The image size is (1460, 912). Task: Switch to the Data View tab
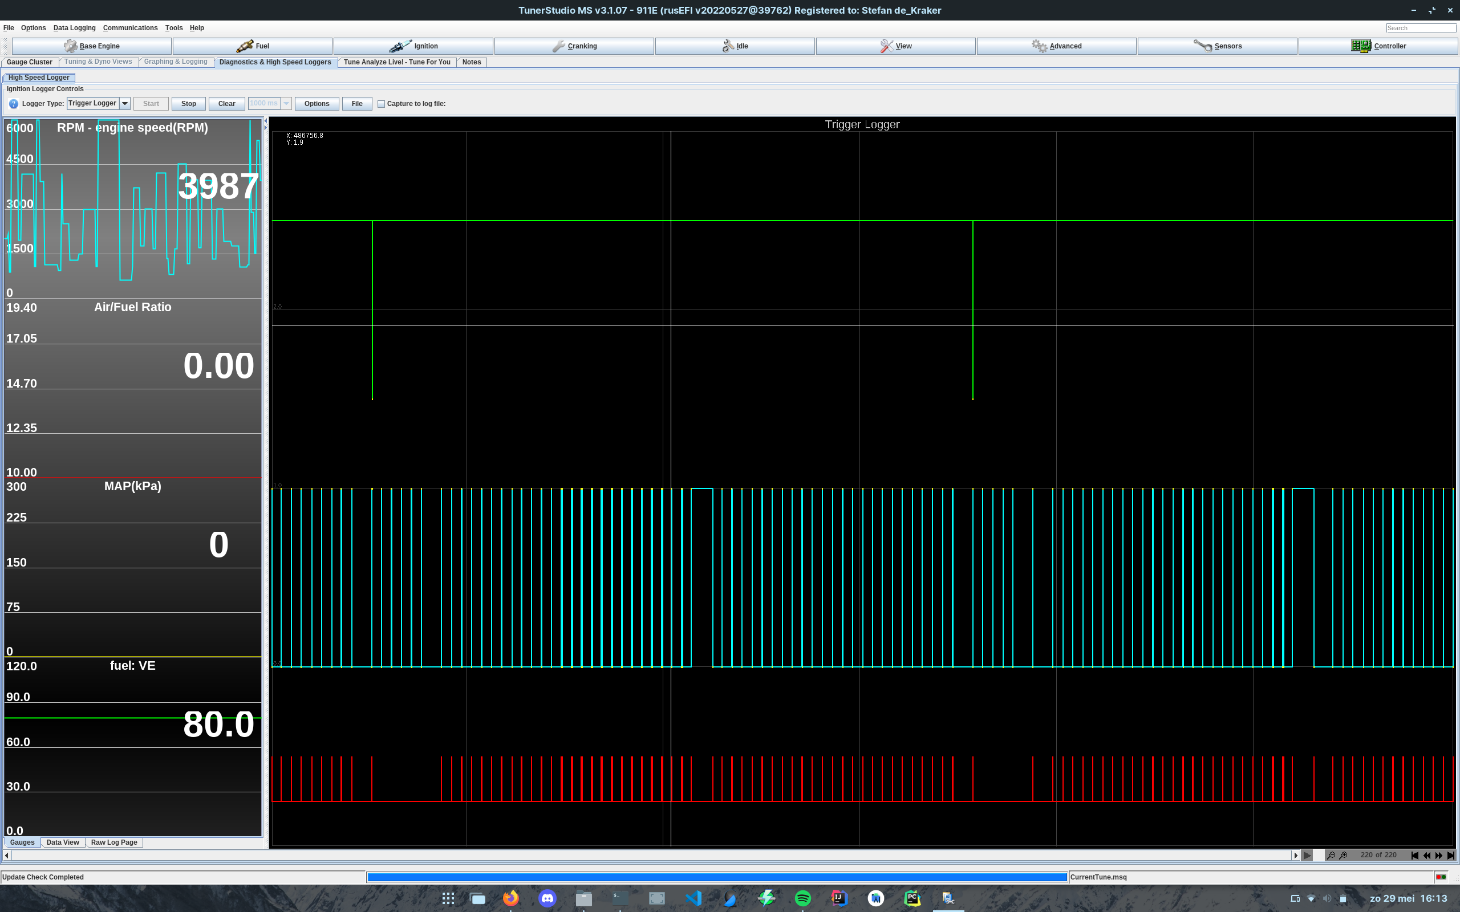point(63,842)
